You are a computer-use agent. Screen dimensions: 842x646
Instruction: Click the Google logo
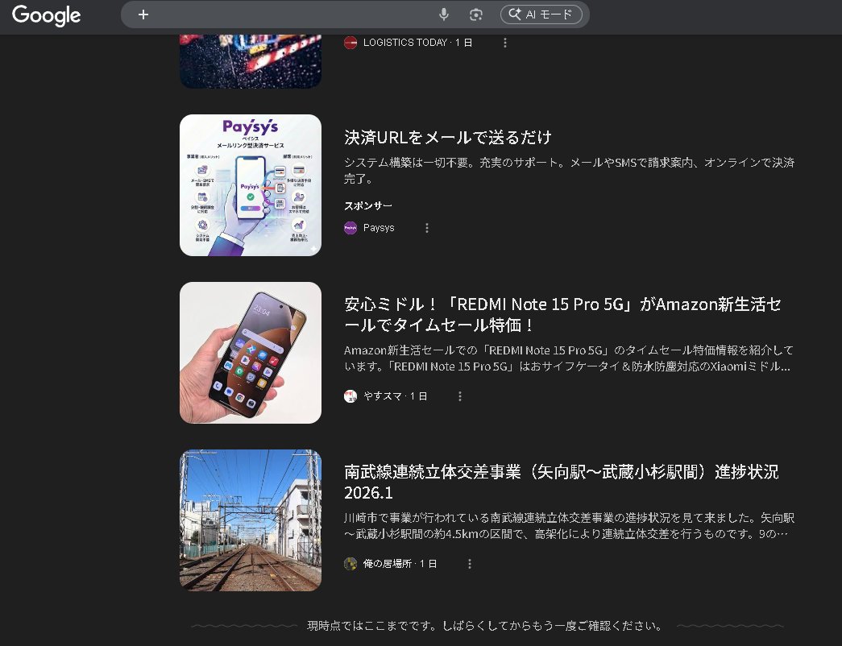pyautogui.click(x=46, y=15)
